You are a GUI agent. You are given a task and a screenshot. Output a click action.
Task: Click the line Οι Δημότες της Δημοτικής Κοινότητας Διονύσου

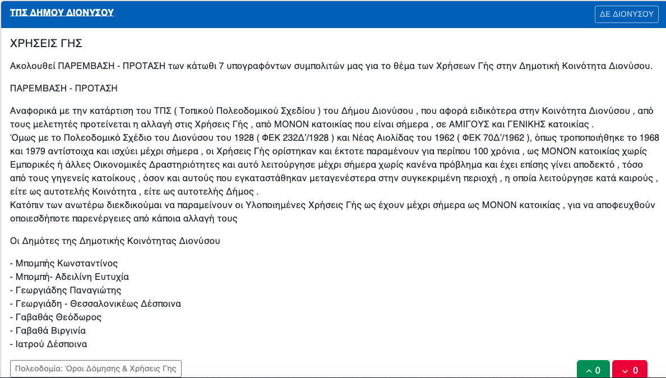point(115,241)
